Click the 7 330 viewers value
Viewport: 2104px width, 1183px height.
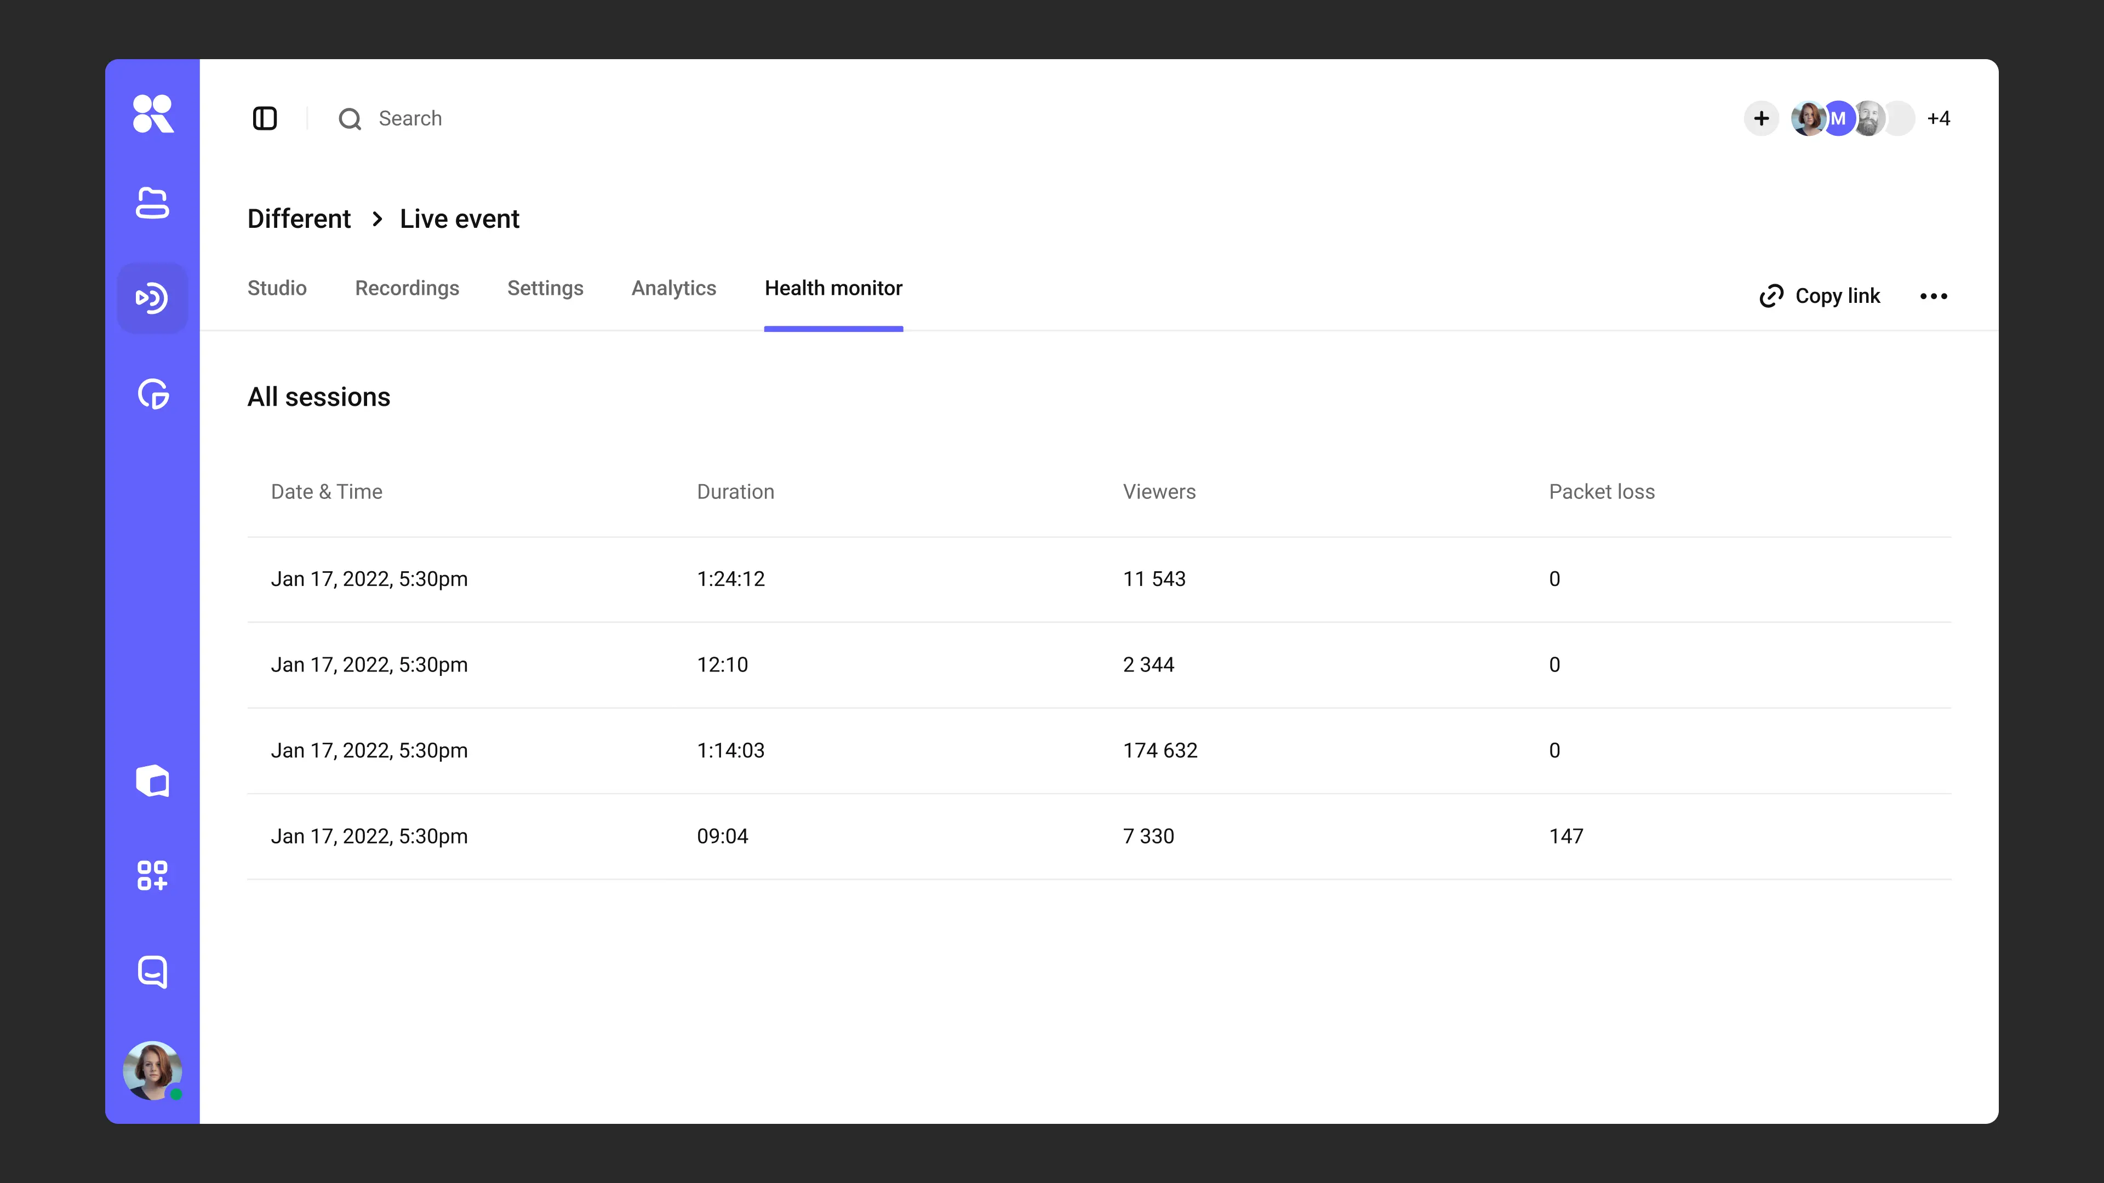point(1148,836)
